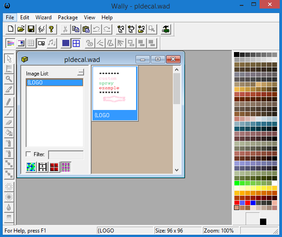This screenshot has height=237, width=282.
Task: Click the yellow question mark Help icon
Action: click(x=52, y=29)
